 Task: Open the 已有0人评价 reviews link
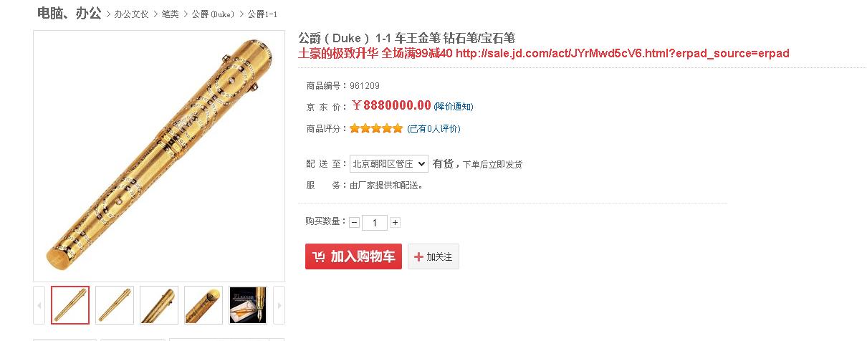[x=433, y=129]
